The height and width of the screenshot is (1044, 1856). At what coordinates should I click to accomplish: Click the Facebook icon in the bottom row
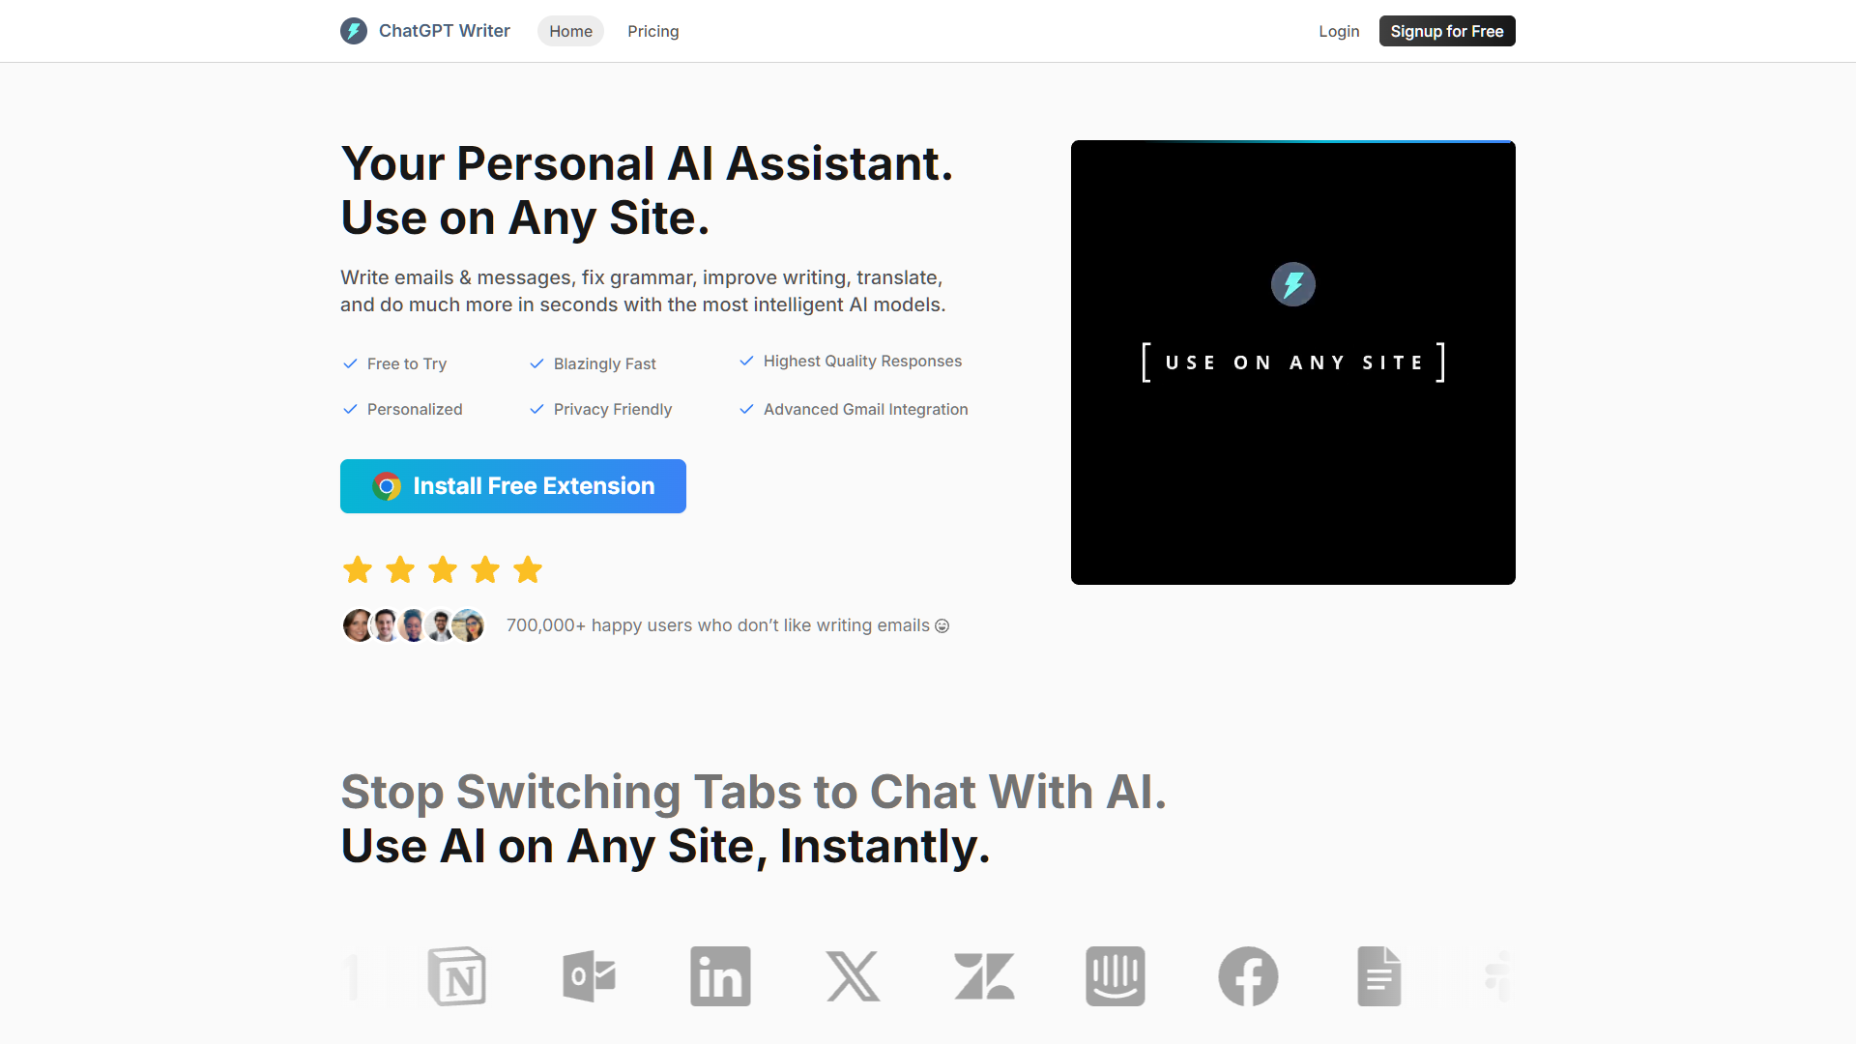pos(1245,976)
